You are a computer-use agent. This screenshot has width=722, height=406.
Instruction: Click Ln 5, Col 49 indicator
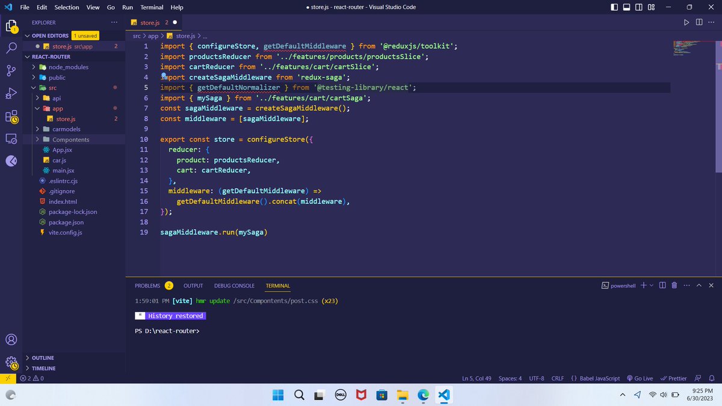(x=477, y=378)
